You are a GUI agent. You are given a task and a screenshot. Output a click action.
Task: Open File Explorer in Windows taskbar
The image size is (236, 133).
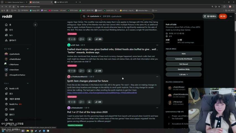[x=28, y=131]
